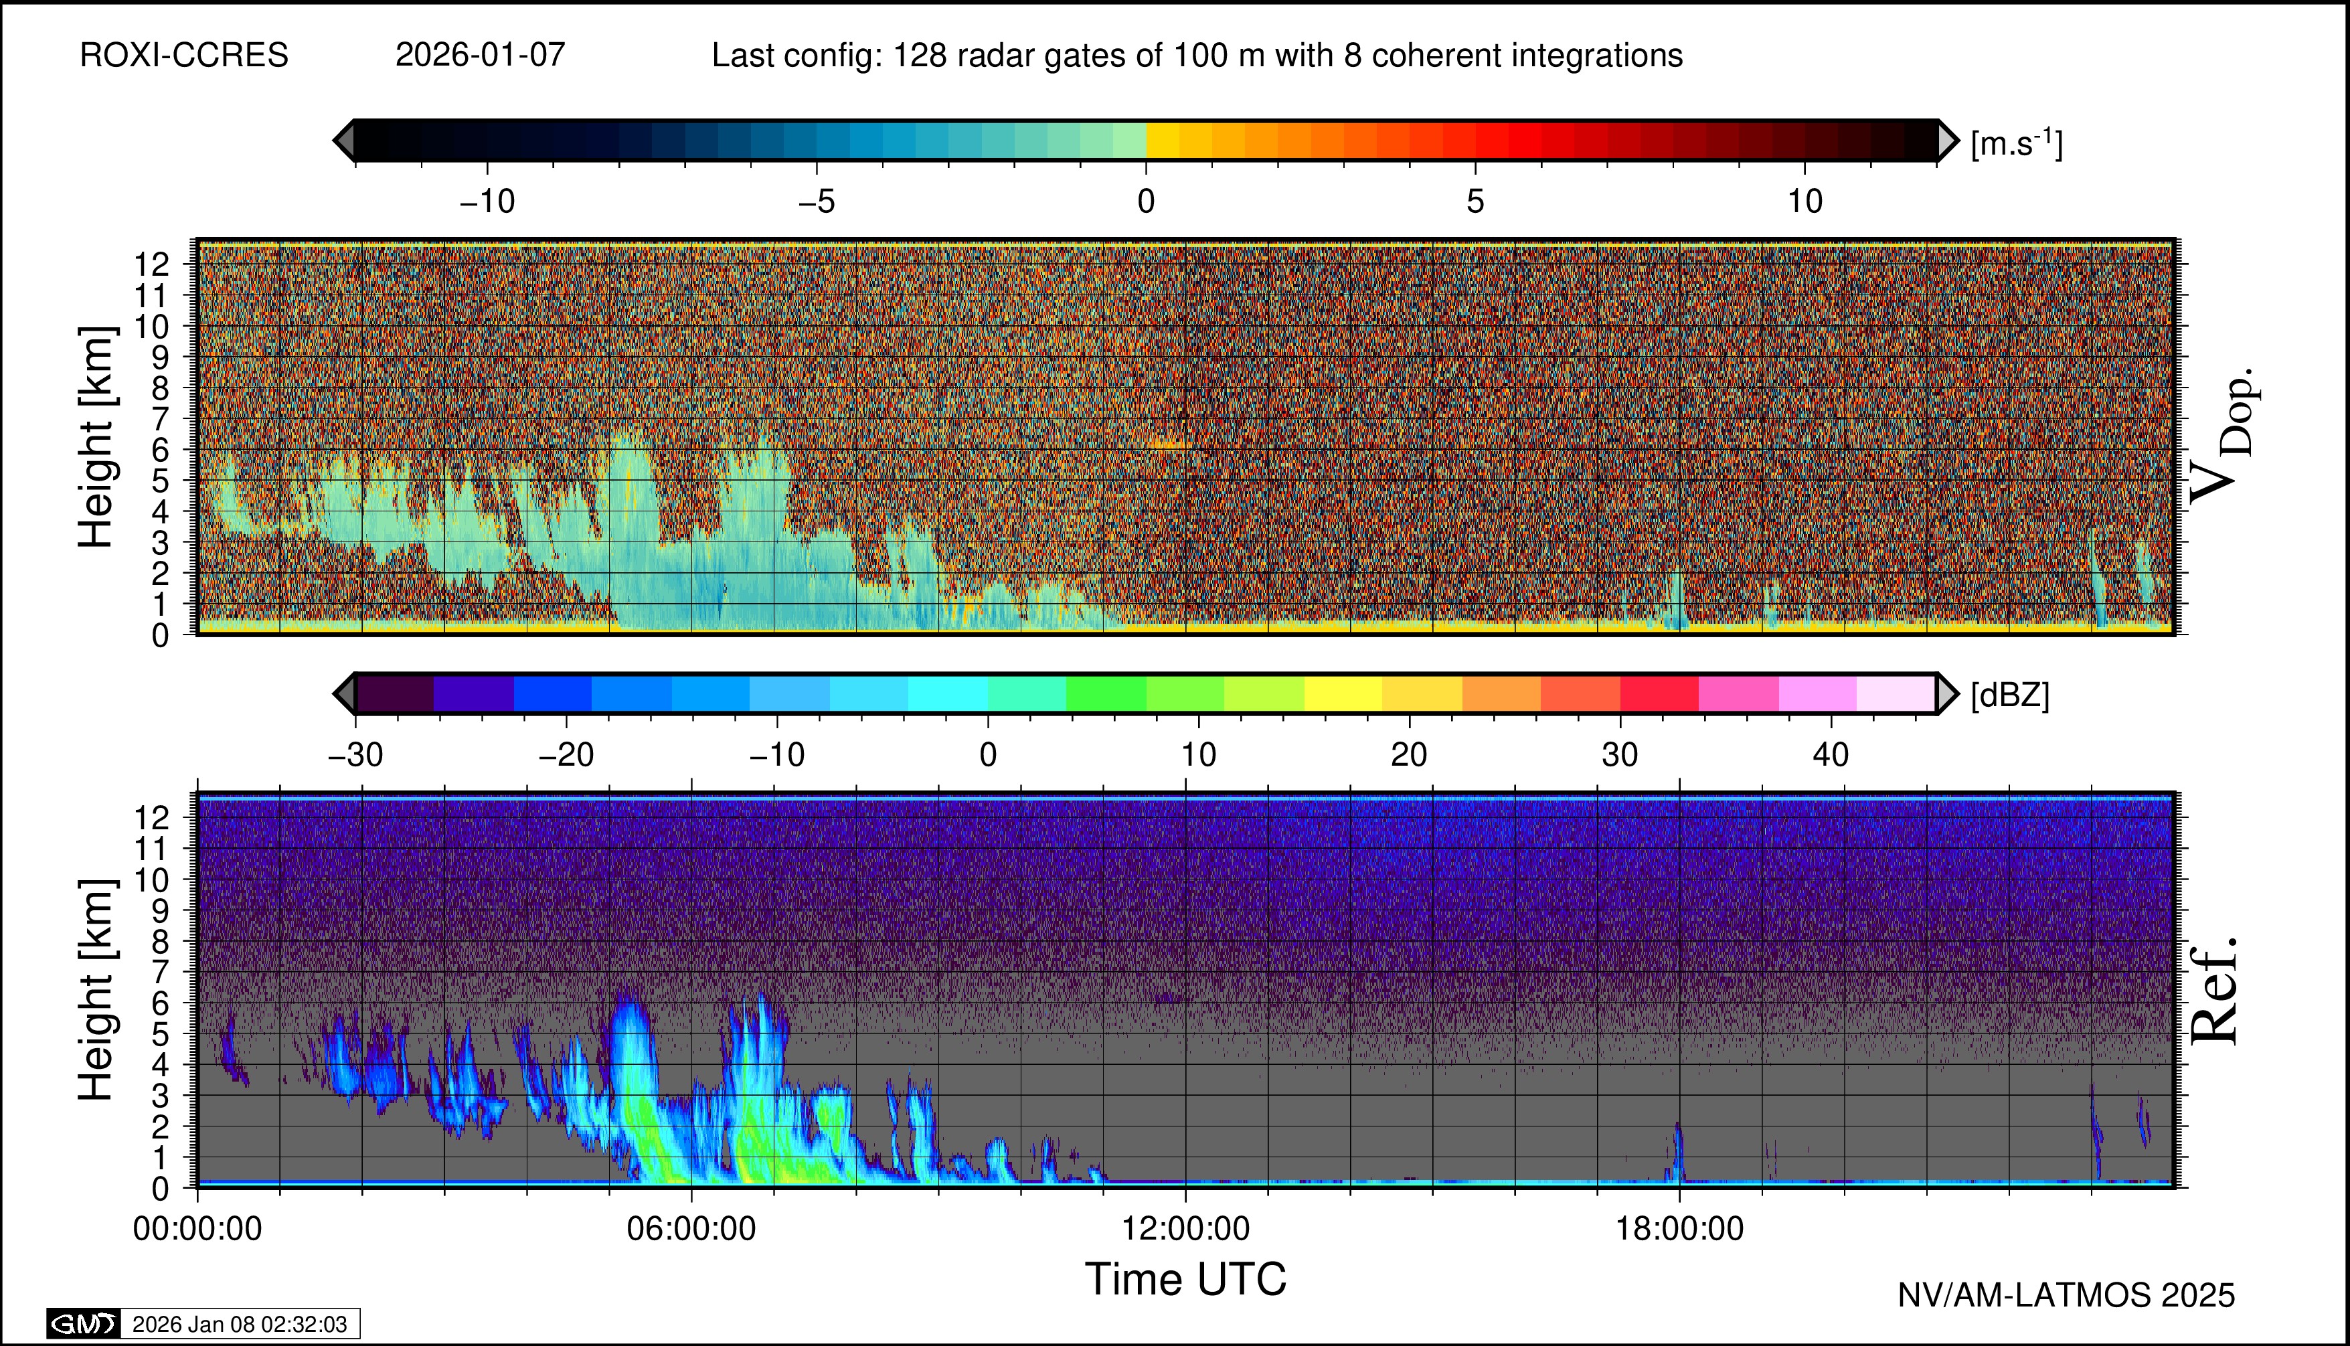Click the Ref. panel side label

coord(2215,991)
